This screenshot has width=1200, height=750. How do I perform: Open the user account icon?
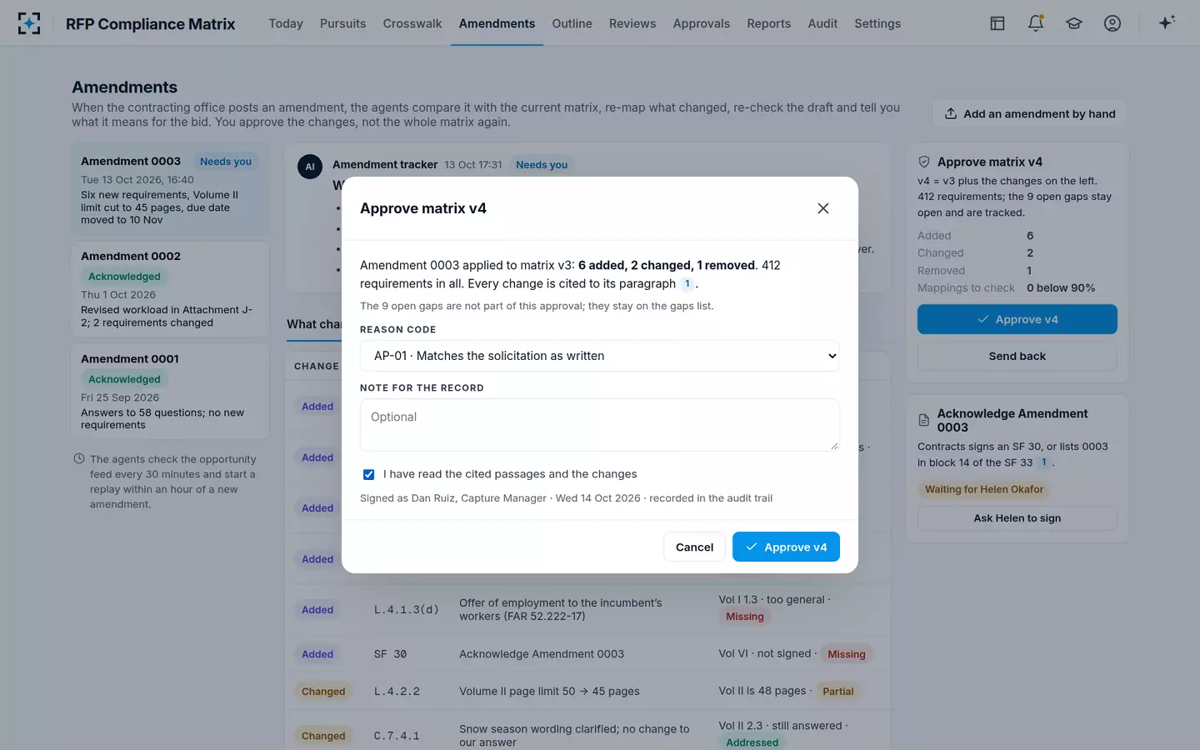coord(1112,23)
